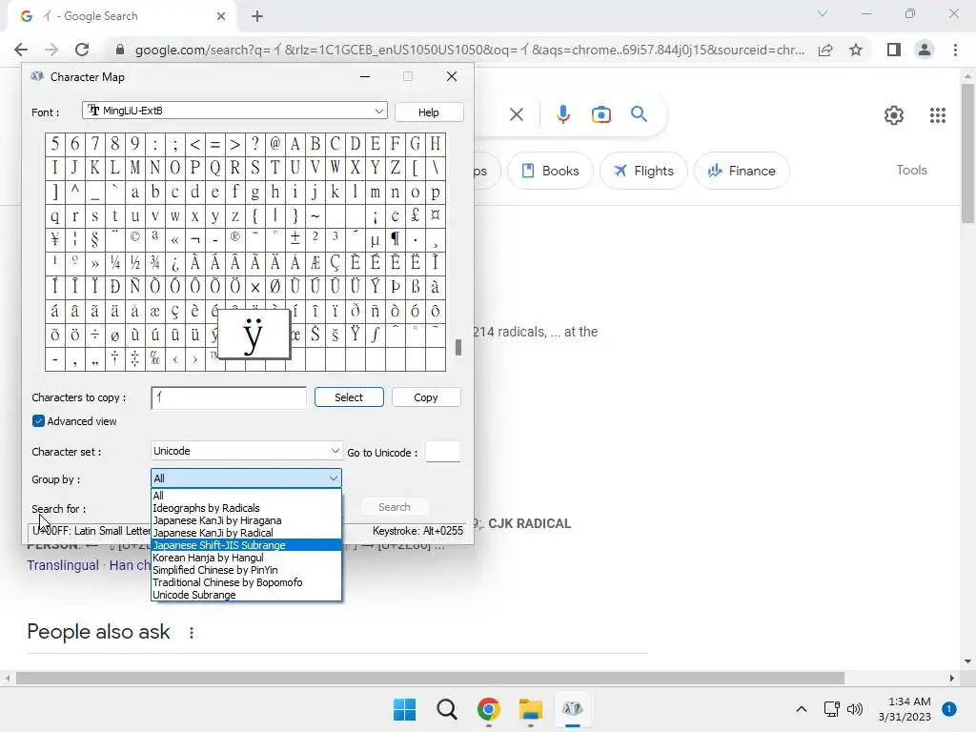Show hidden system tray icons
976x732 pixels.
click(x=802, y=709)
